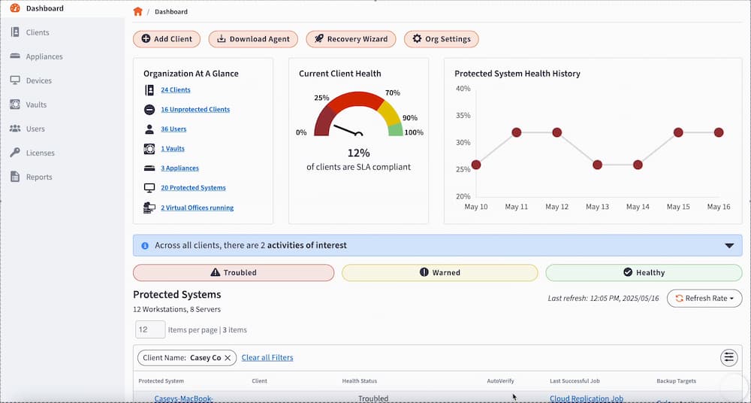751x403 pixels.
Task: Toggle the Troubled health filter
Action: (x=234, y=272)
